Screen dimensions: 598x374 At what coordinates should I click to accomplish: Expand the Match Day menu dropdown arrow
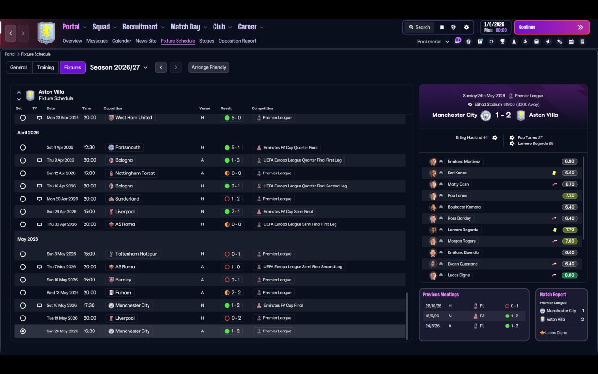(205, 28)
